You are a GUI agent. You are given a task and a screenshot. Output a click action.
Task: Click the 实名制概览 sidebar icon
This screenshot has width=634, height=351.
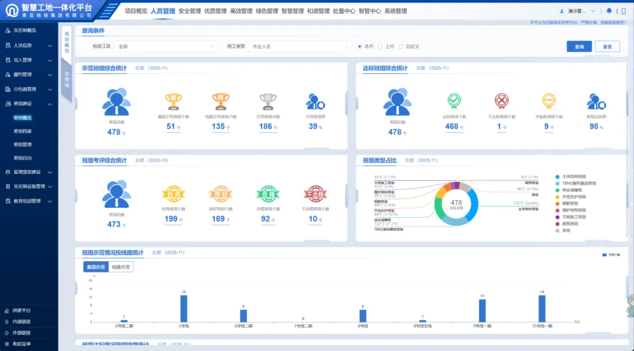7,31
